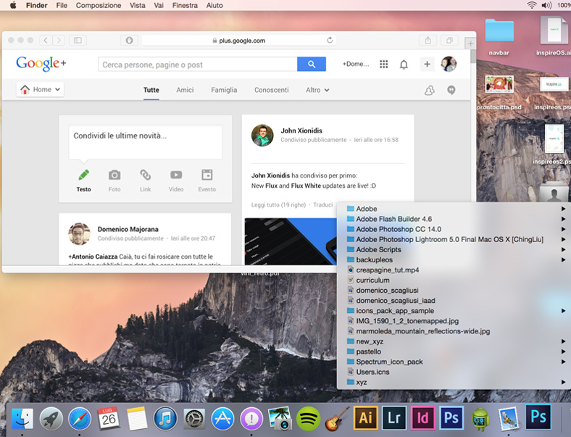Open the Home dropdown in Google+
The image size is (571, 437).
tap(41, 90)
